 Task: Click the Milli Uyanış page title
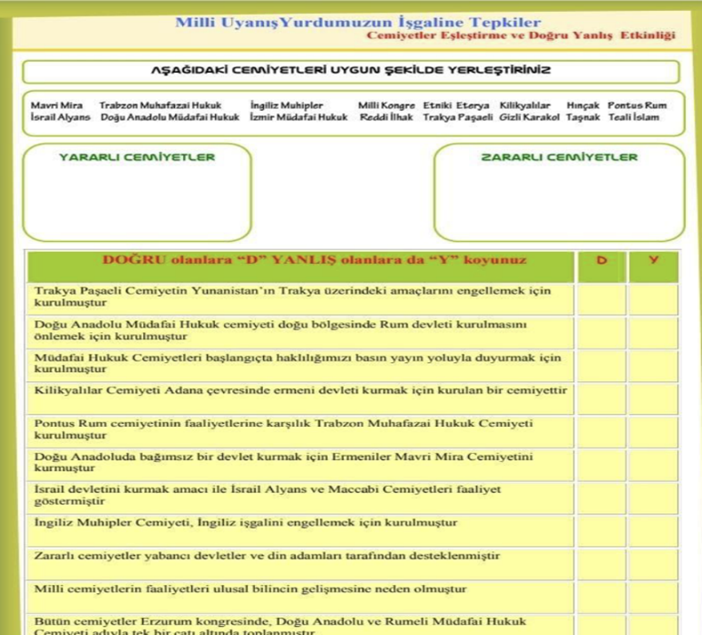click(x=358, y=22)
